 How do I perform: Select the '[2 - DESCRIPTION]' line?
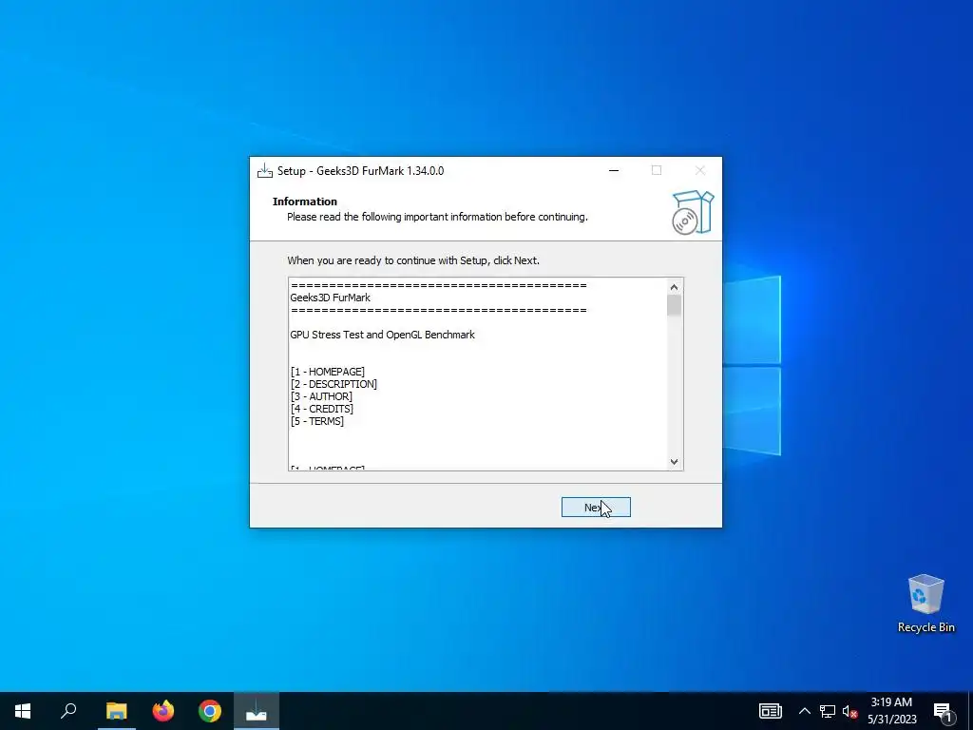pos(334,384)
